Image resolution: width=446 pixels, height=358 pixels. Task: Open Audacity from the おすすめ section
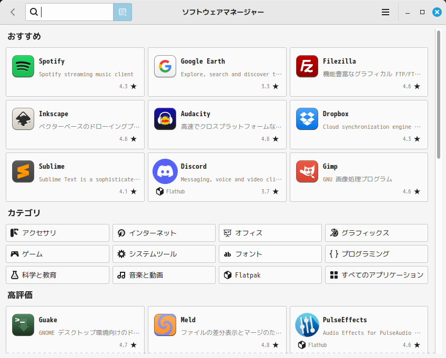click(217, 125)
